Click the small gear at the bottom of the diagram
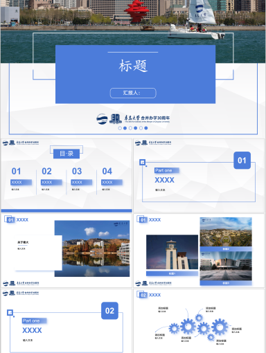Image resolution: width=266 pixels, height=353 pixels. click(x=211, y=337)
